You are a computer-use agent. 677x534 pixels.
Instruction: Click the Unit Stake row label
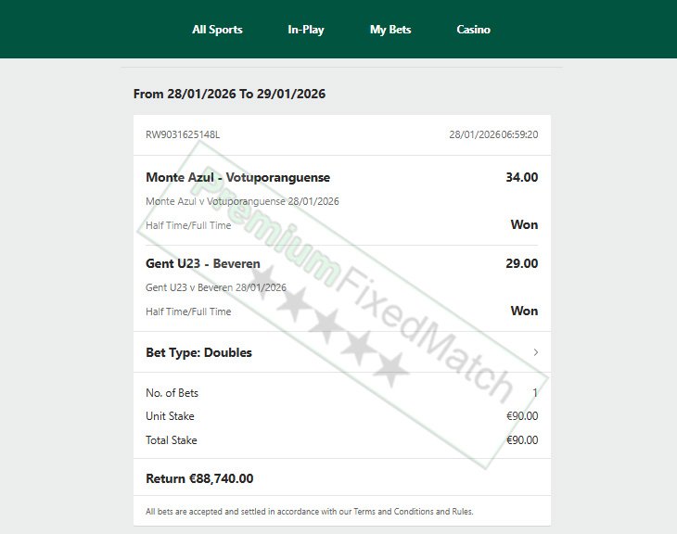coord(170,416)
